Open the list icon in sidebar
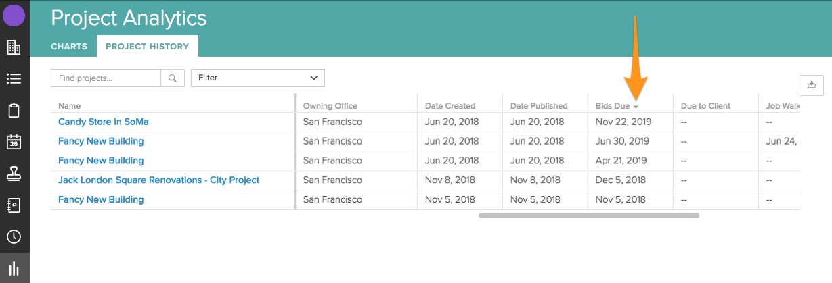The width and height of the screenshot is (832, 283). click(x=14, y=79)
